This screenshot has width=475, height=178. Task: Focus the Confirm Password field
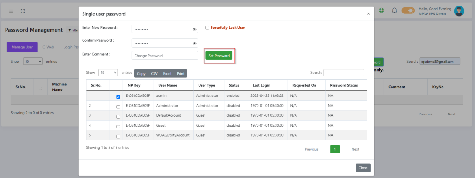point(165,43)
